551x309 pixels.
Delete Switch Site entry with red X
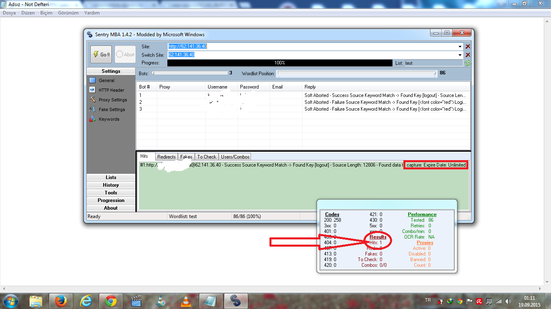point(468,55)
